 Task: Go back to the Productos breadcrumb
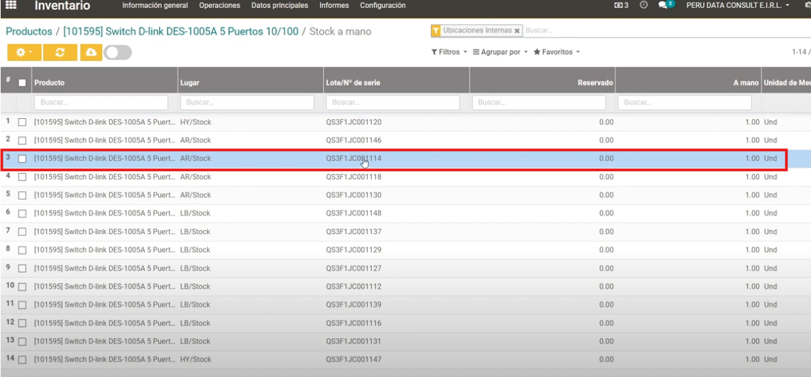[x=29, y=32]
